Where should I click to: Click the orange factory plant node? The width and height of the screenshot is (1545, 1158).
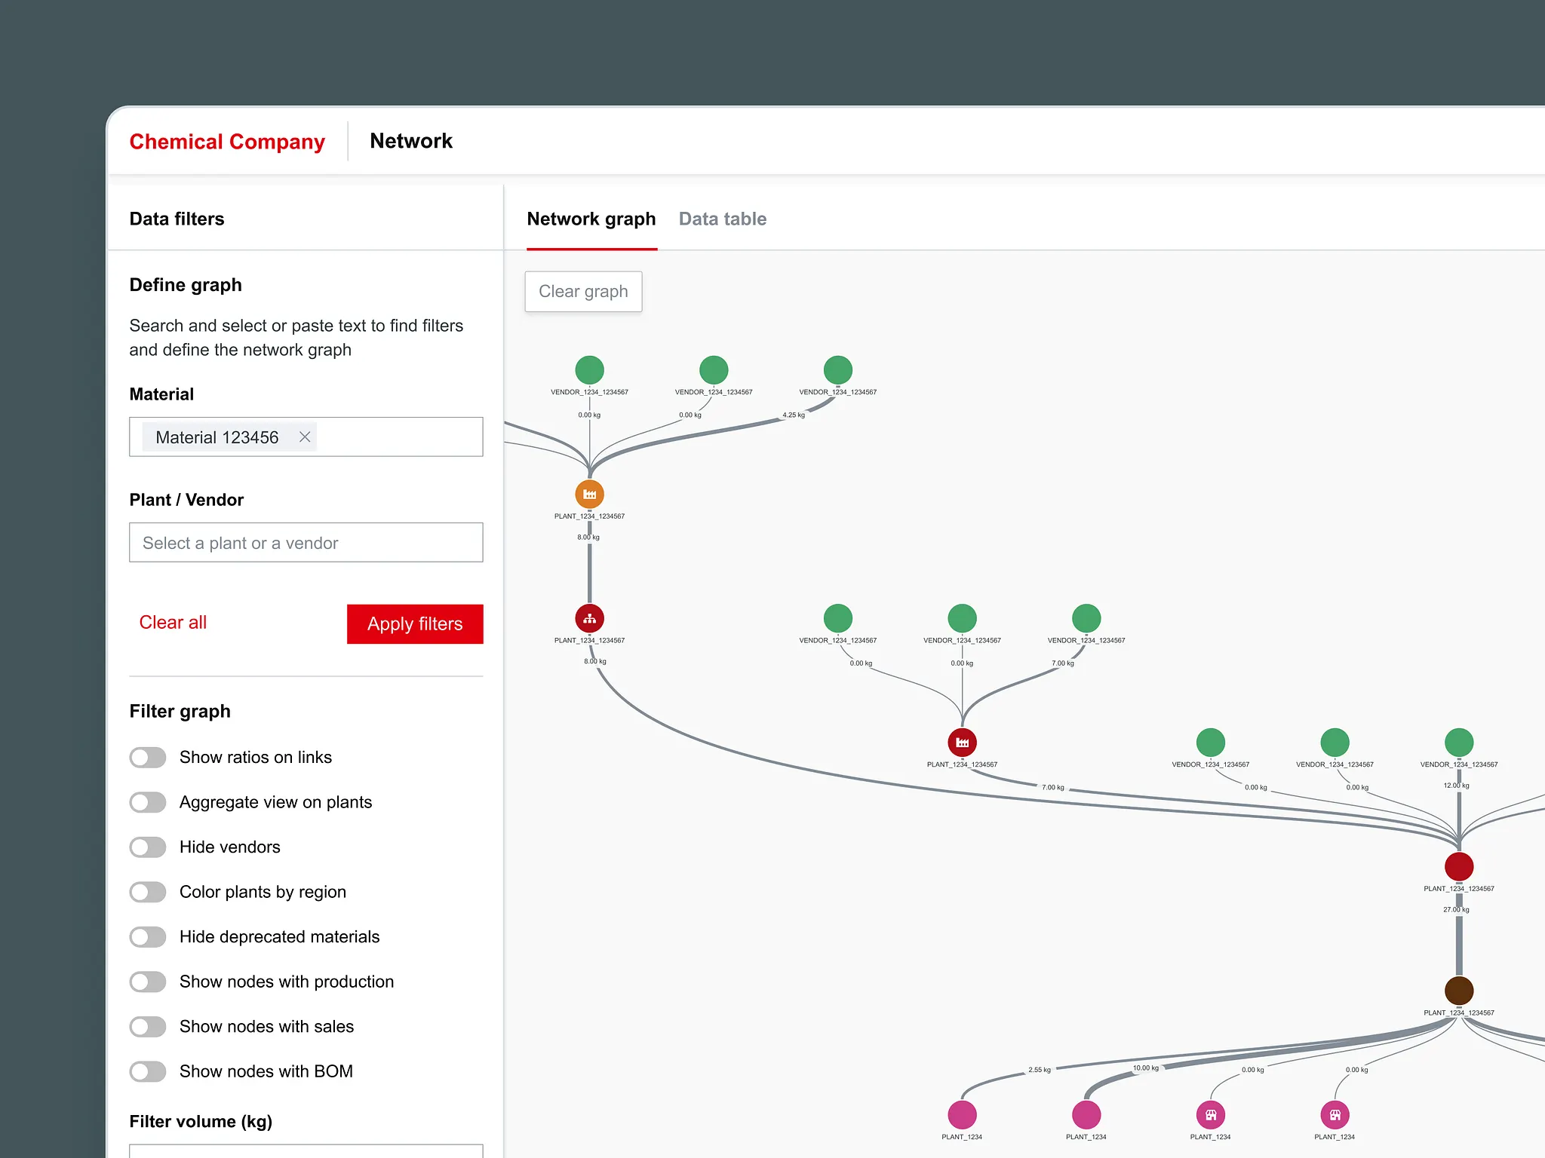[x=589, y=495]
